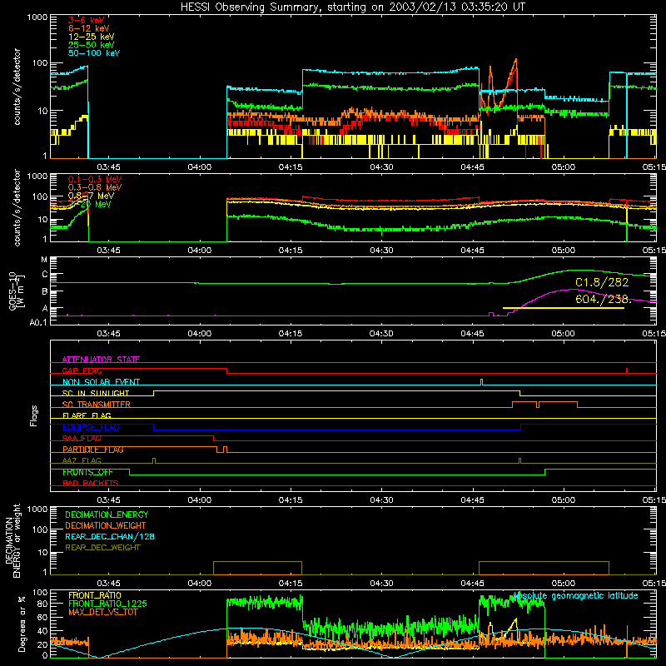Select the ATTENUATOR_STATE flag label
Viewport: 666px width, 666px height.
point(101,360)
